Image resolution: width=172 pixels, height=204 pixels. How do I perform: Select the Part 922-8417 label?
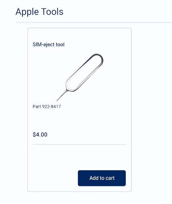[47, 107]
